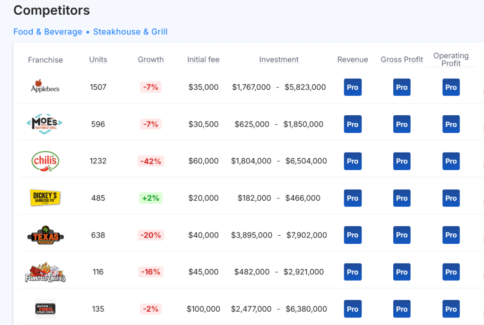Click the Food & Beverage category link
484x325 pixels.
point(48,32)
